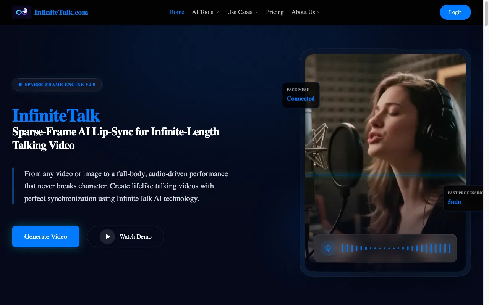489x305 pixels.
Task: Expand the AI Tools chevron
Action: (x=217, y=12)
